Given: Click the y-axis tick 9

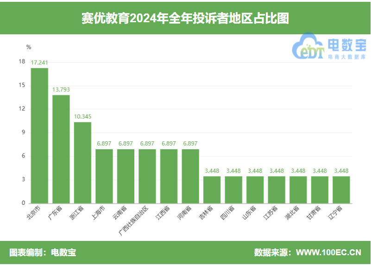Looking at the screenshot, I should 23,132.
